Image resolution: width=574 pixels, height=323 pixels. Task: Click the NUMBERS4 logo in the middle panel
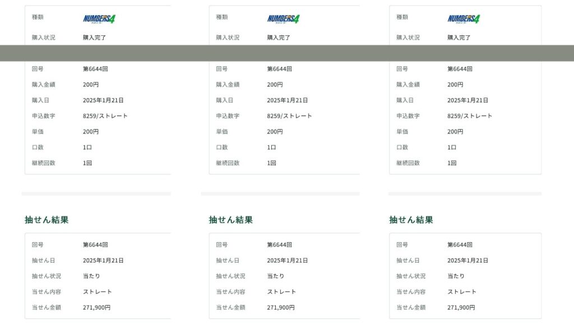click(283, 19)
